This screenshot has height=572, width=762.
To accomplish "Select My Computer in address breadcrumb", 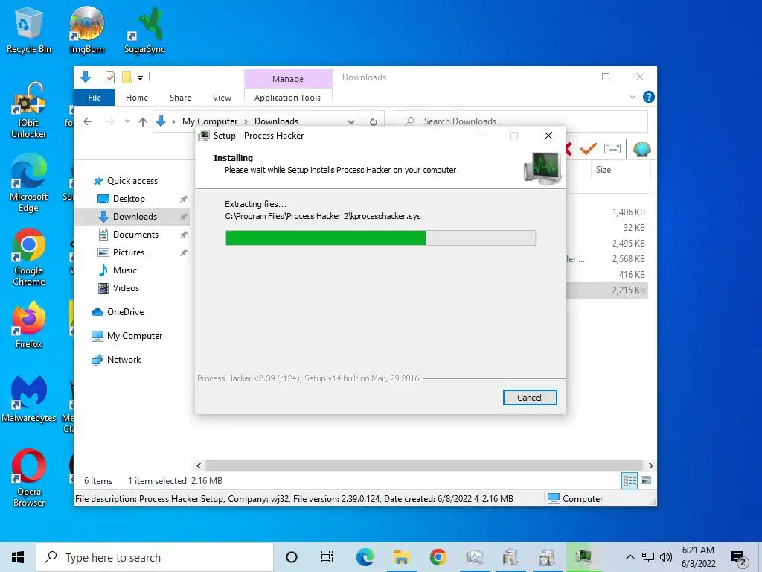I will point(210,121).
